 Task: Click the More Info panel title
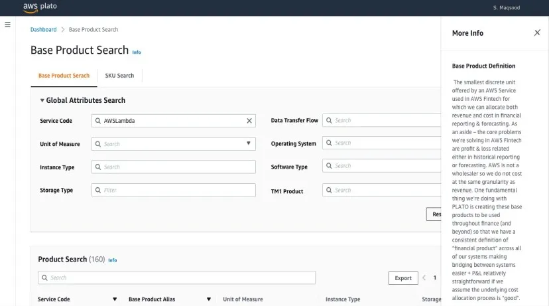click(x=467, y=33)
